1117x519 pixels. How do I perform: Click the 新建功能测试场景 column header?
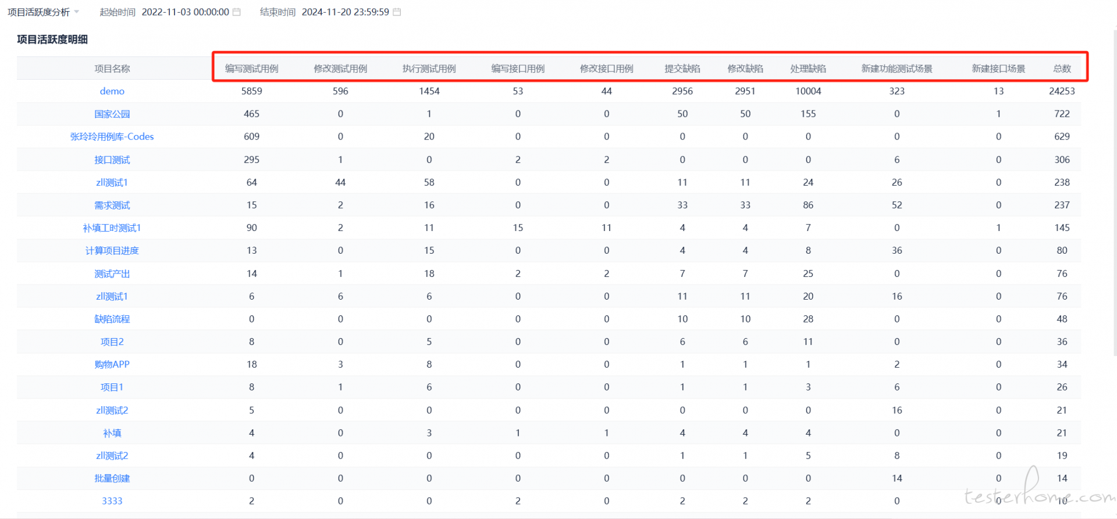tap(897, 69)
